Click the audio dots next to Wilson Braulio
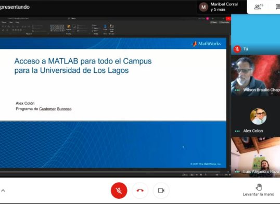The image size is (280, 204). (237, 90)
